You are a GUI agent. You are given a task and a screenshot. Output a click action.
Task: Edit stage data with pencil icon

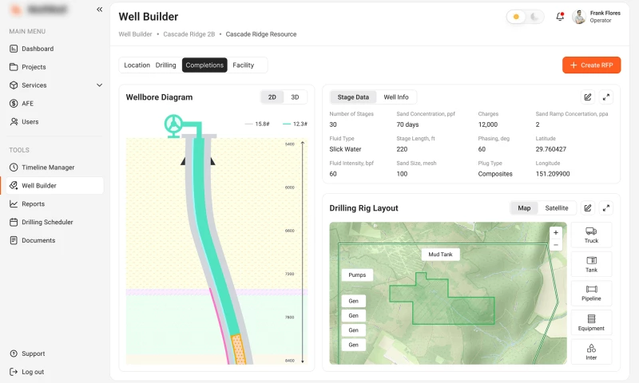[588, 97]
